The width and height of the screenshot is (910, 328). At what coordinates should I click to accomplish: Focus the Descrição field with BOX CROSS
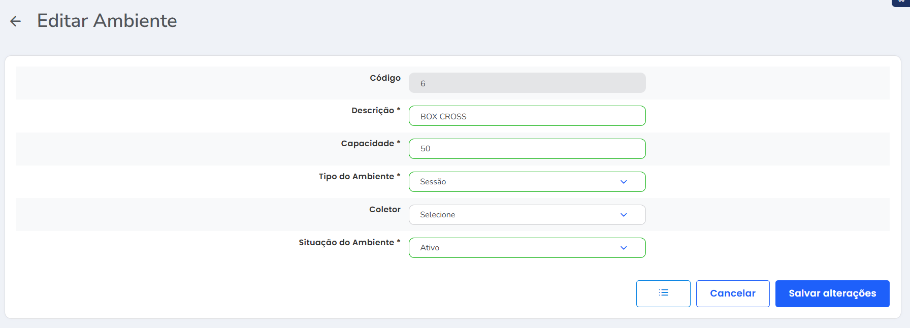[527, 116]
